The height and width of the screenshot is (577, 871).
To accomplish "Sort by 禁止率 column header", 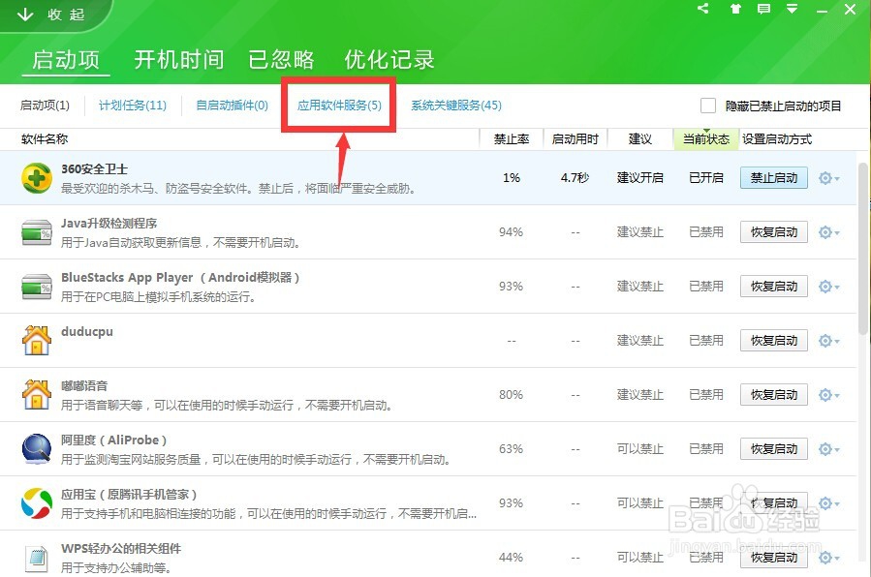I will (x=512, y=138).
